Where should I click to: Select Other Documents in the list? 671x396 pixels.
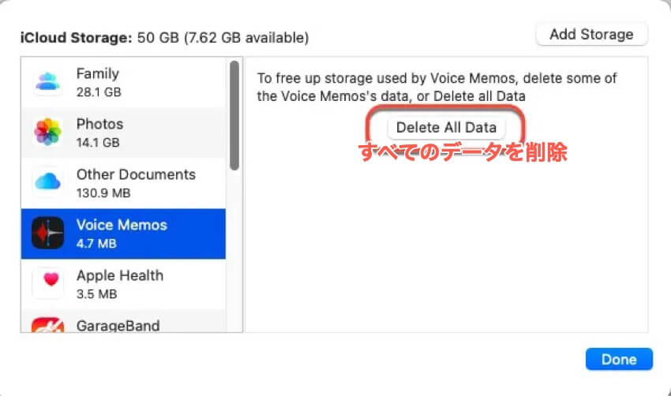coord(123,183)
